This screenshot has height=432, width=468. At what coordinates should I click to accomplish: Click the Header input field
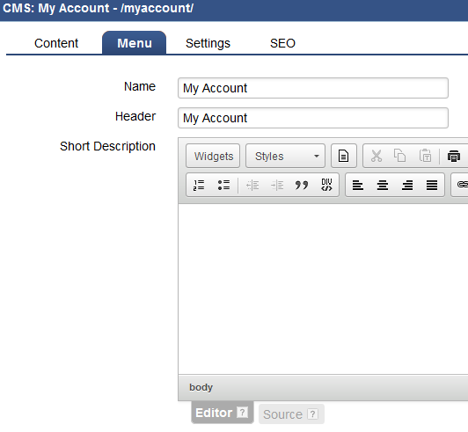tap(313, 118)
